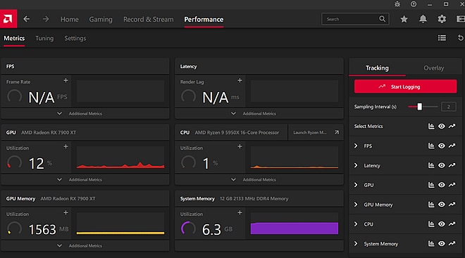Switch to the Overlay tab
The height and width of the screenshot is (258, 465).
433,67
